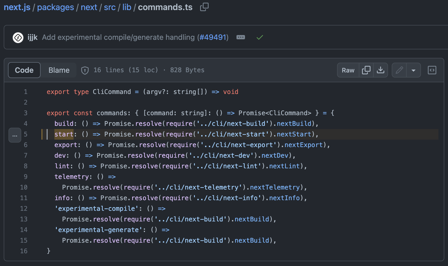
Task: Click '16 lines (15 loc)' file info text
Action: [126, 70]
